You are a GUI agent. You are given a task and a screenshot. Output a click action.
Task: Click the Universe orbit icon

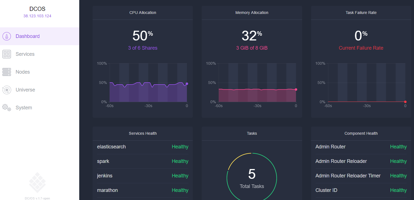[7, 90]
